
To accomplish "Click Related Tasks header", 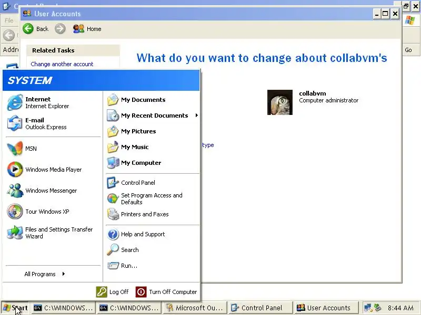I will [x=73, y=50].
